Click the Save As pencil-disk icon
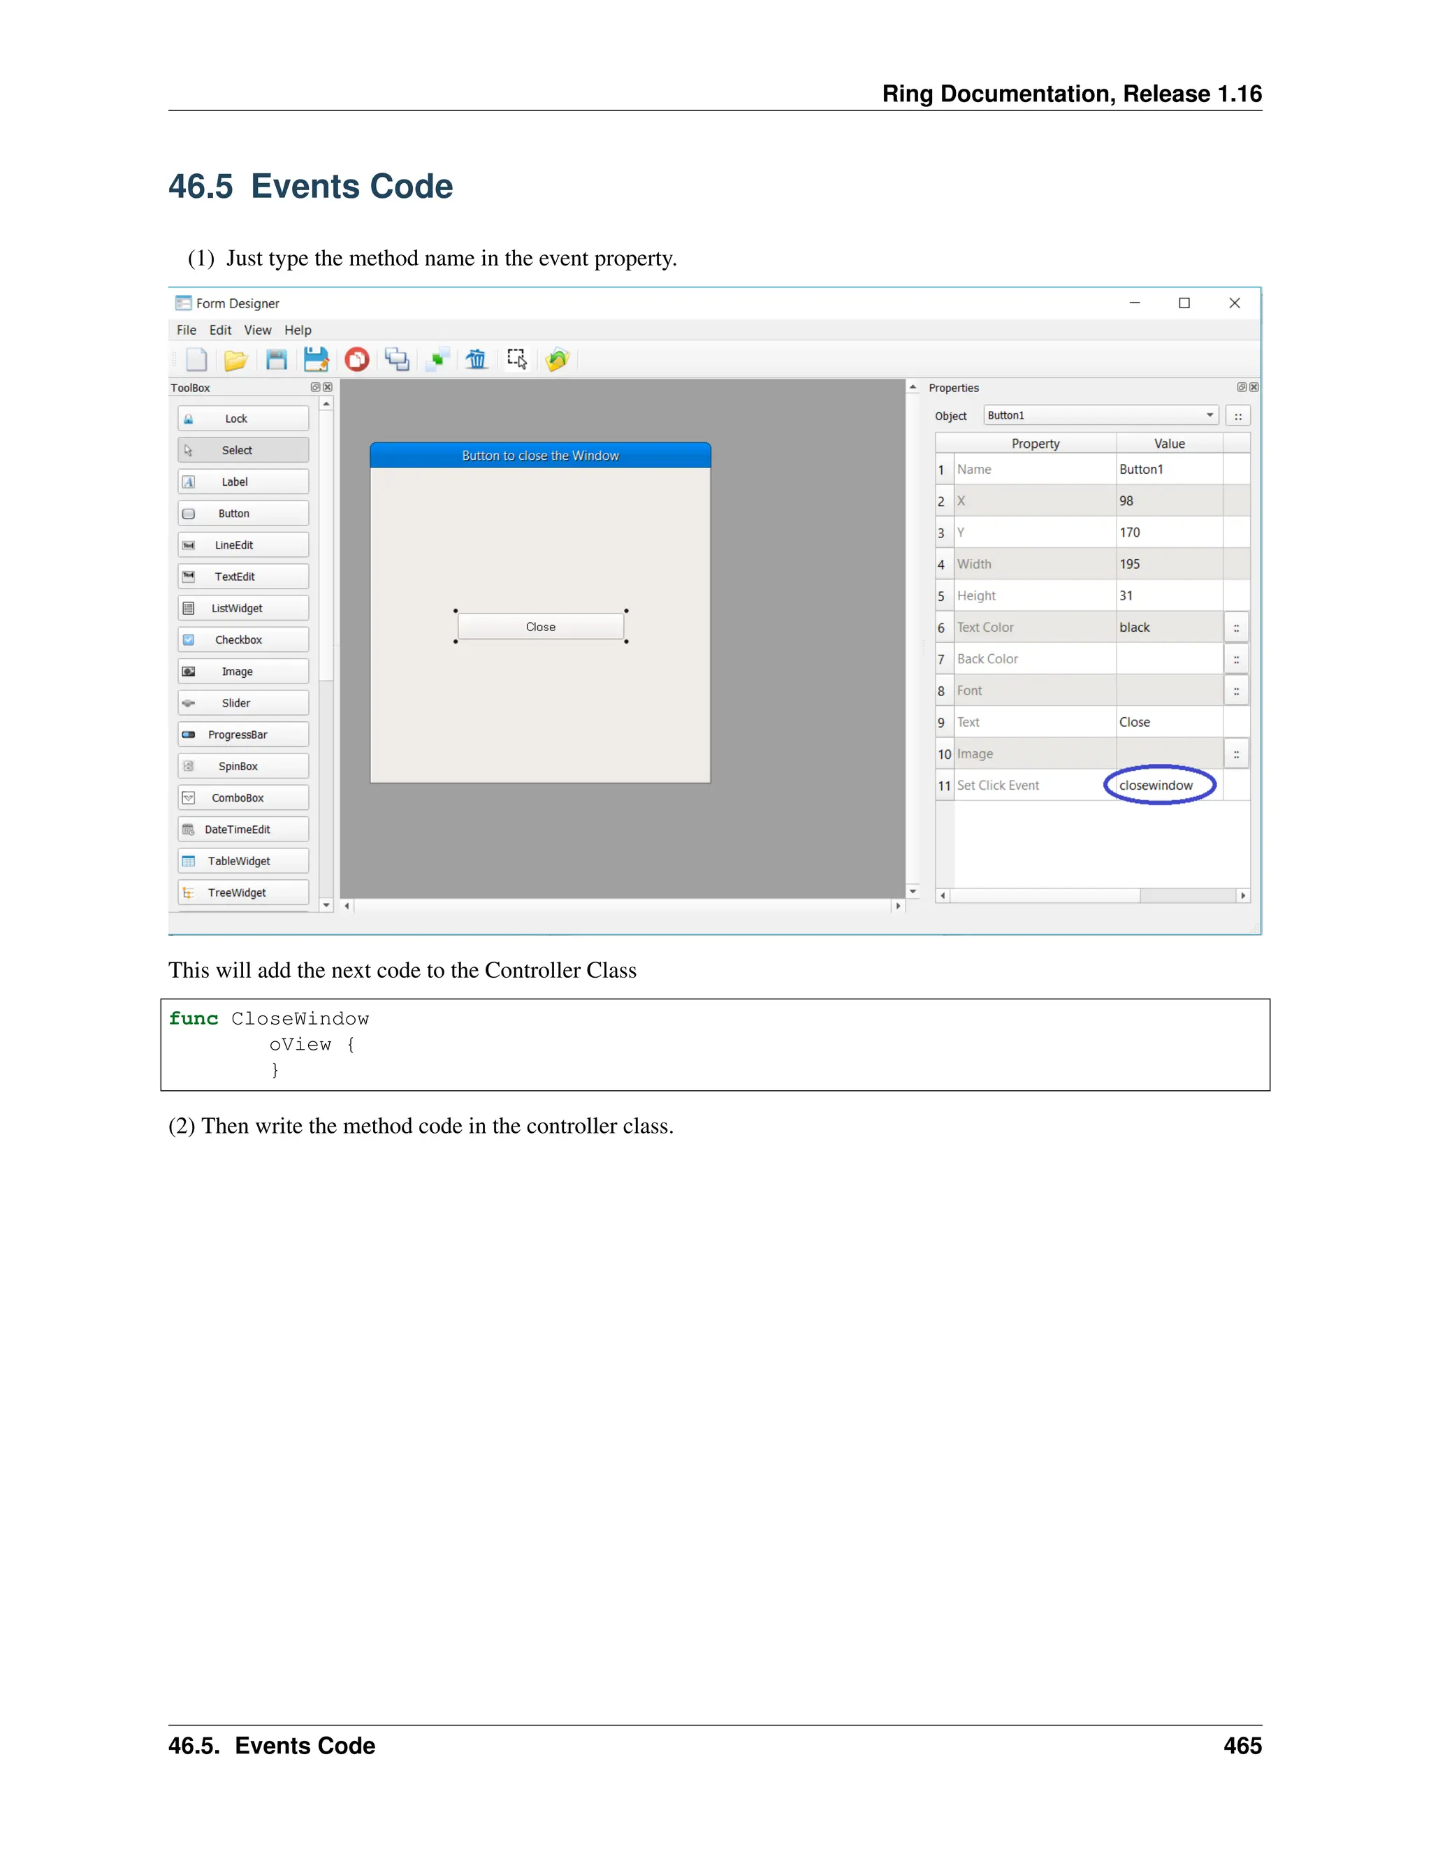 click(317, 359)
